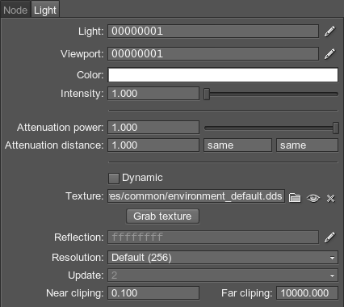Clear the texture with the X icon
This screenshot has width=344, height=307.
pos(330,199)
